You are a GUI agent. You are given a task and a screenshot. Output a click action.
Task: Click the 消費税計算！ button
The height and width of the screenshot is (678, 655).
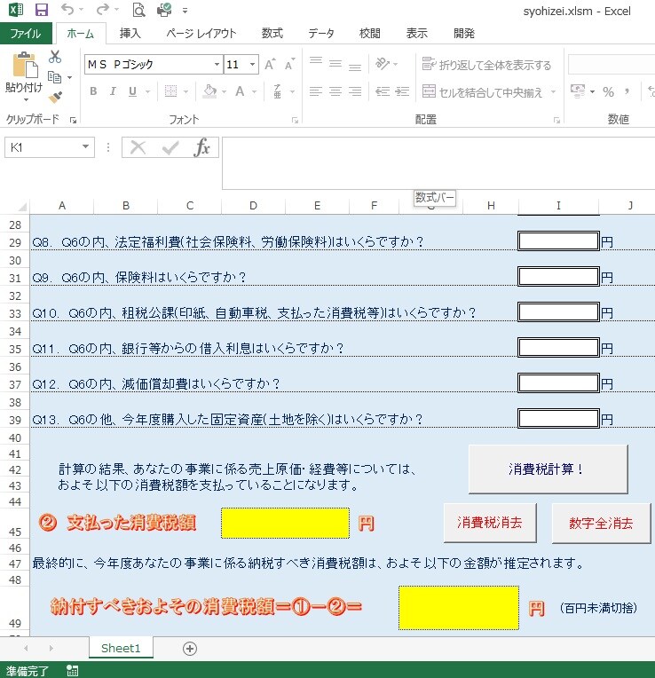tap(548, 469)
